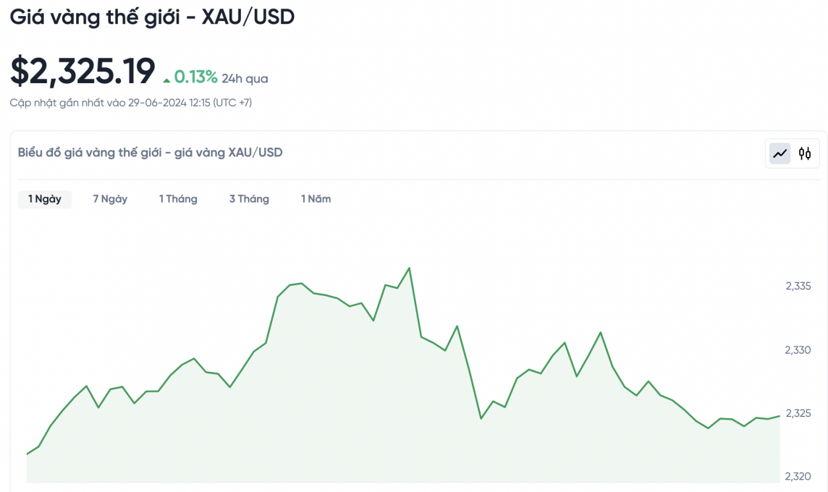Open the 3 Tháng time range
828x492 pixels.
point(249,199)
